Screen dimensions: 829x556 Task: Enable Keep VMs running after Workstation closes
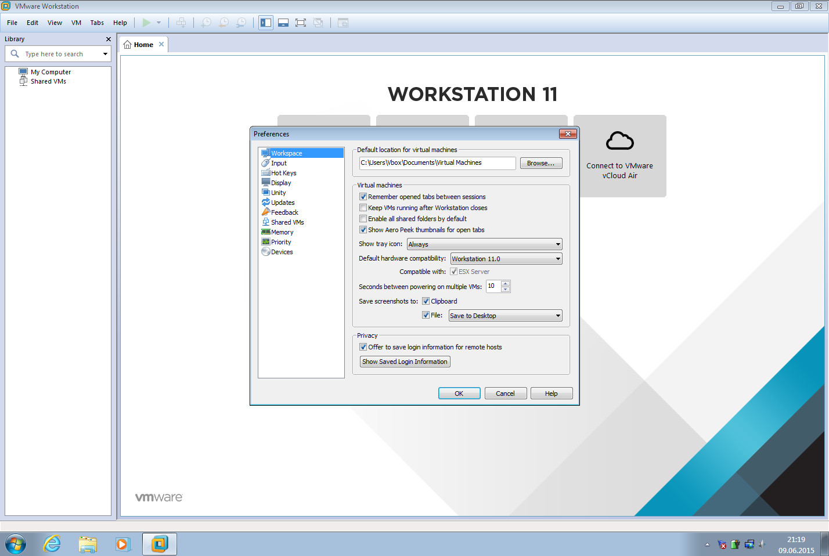363,208
